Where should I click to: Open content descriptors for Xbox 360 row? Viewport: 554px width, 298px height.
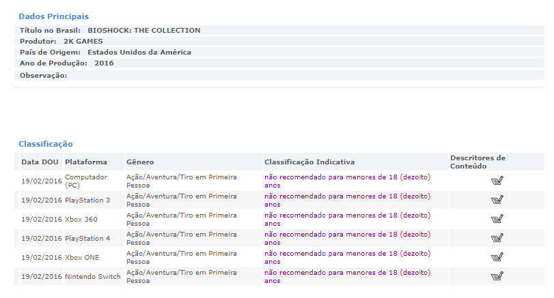(x=497, y=219)
